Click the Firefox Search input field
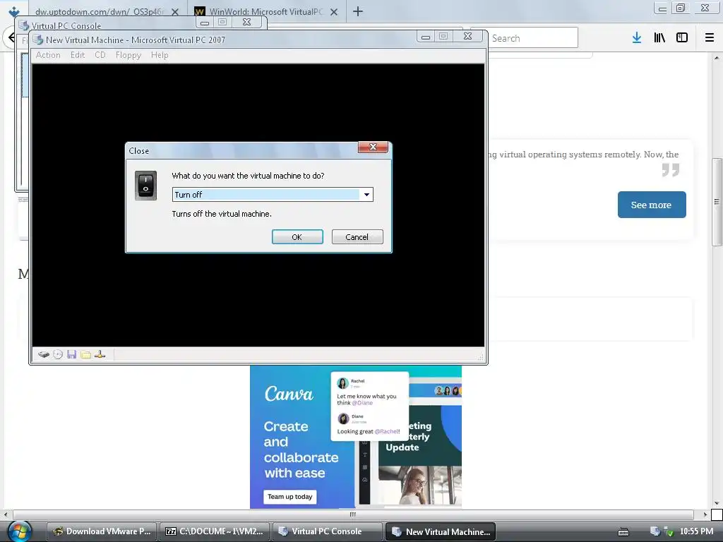The image size is (723, 542). pyautogui.click(x=532, y=38)
